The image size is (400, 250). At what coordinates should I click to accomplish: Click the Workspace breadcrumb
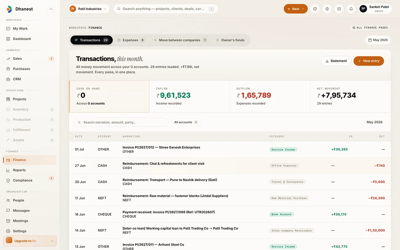click(78, 28)
